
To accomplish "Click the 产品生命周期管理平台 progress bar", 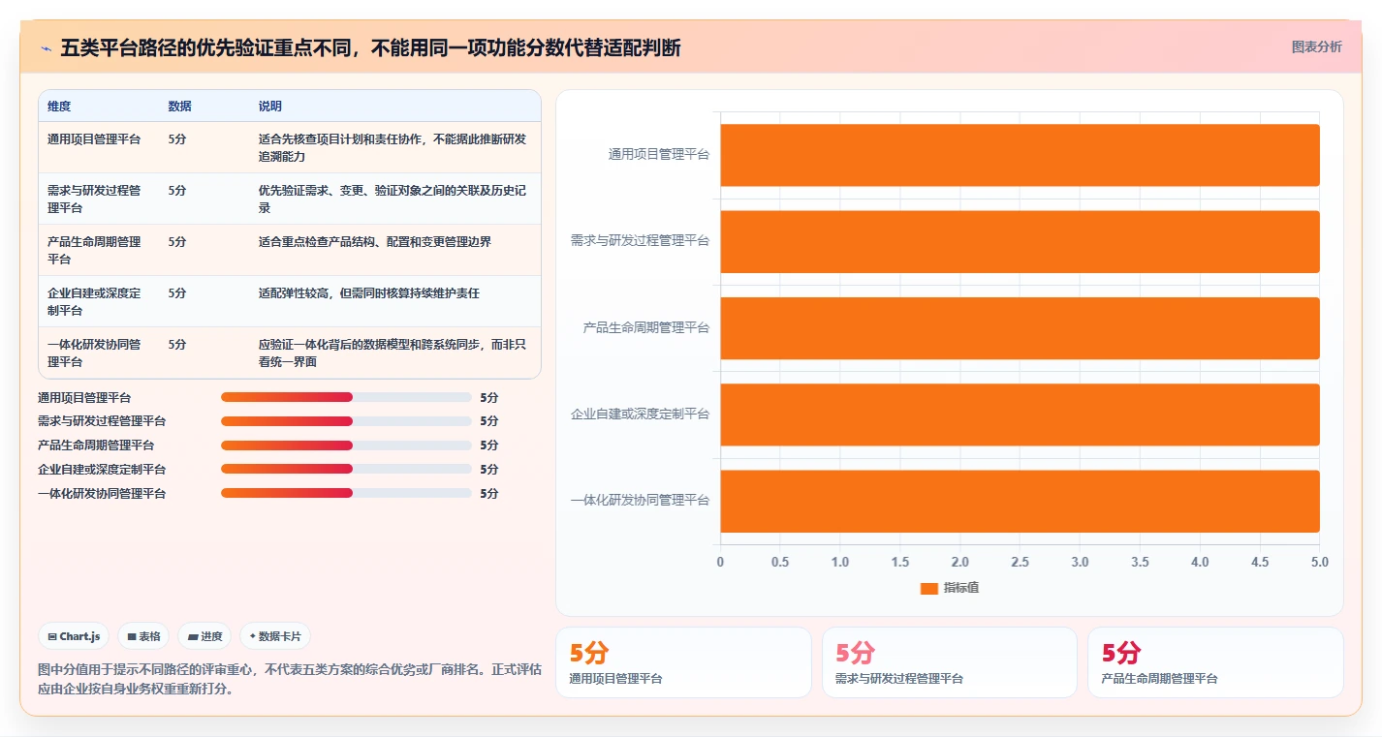I will [346, 445].
